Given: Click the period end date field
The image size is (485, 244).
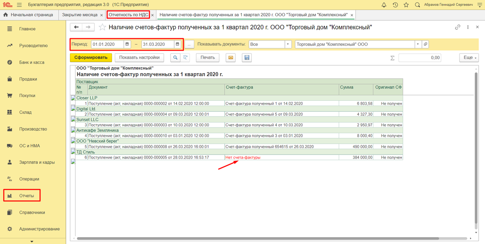Looking at the screenshot, I should pyautogui.click(x=158, y=44).
